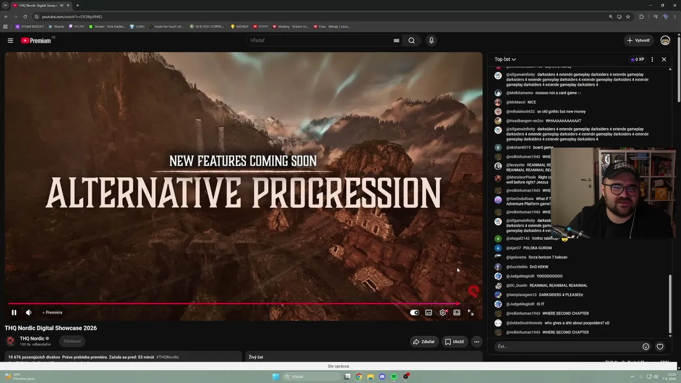
Task: Expand the tab search dropdown
Action: (x=5, y=5)
